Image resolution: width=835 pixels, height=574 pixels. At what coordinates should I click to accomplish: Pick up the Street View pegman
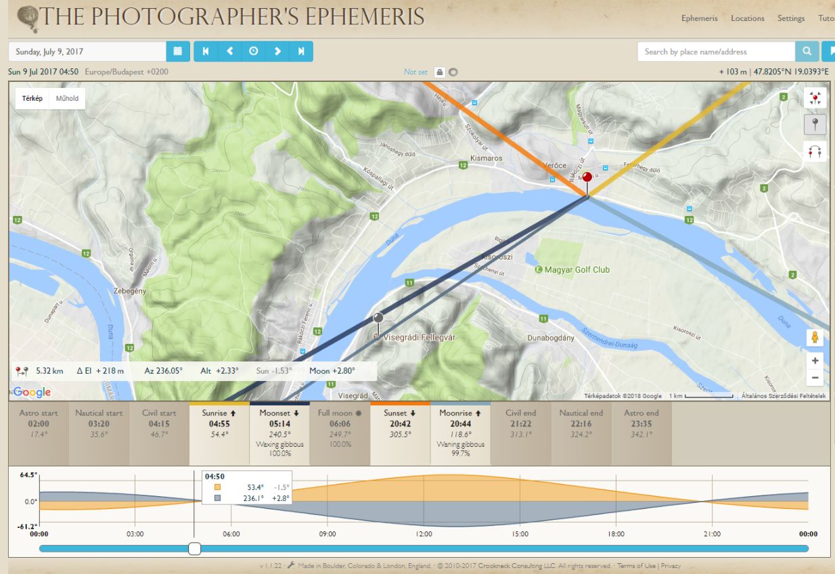point(815,338)
